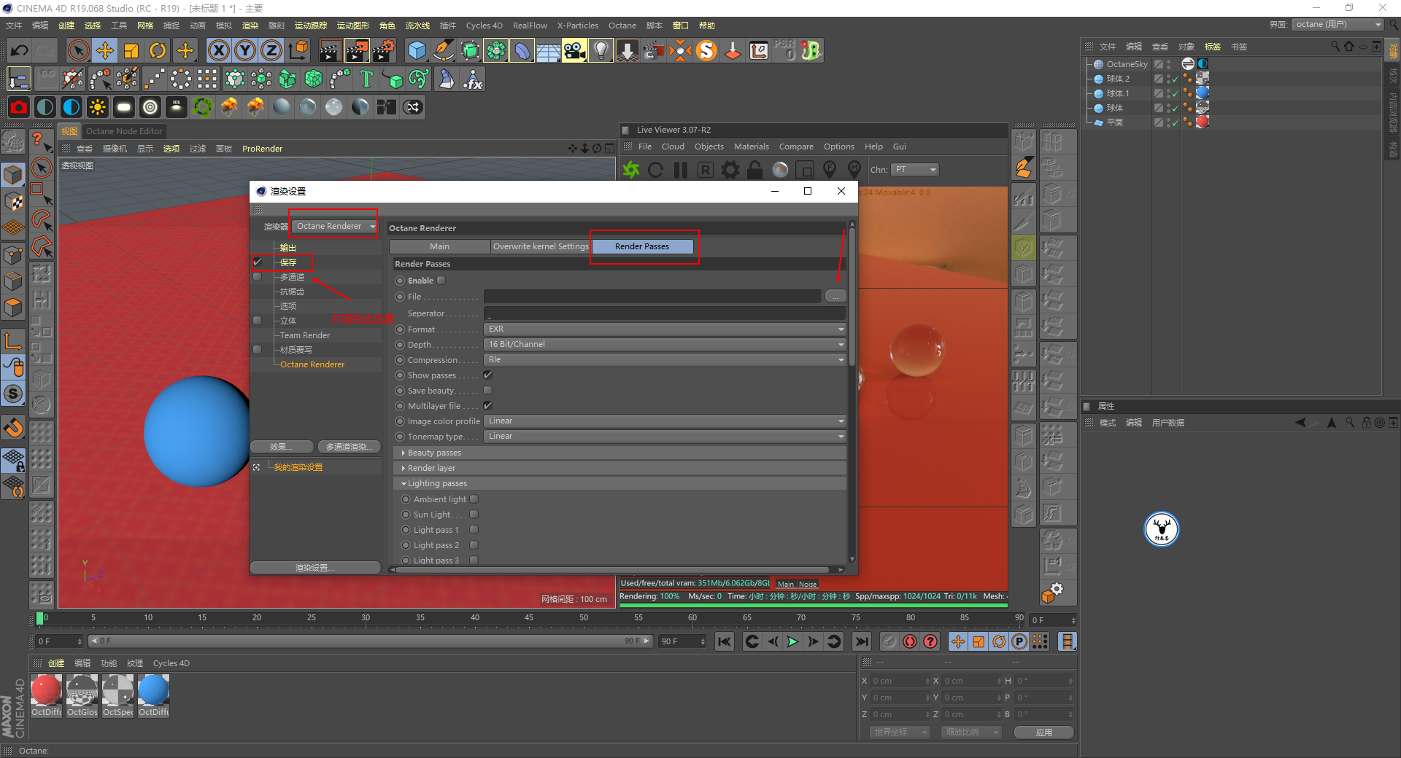Screen dimensions: 1401x758
Task: Select OctaneSky in object manager
Action: click(x=1127, y=64)
